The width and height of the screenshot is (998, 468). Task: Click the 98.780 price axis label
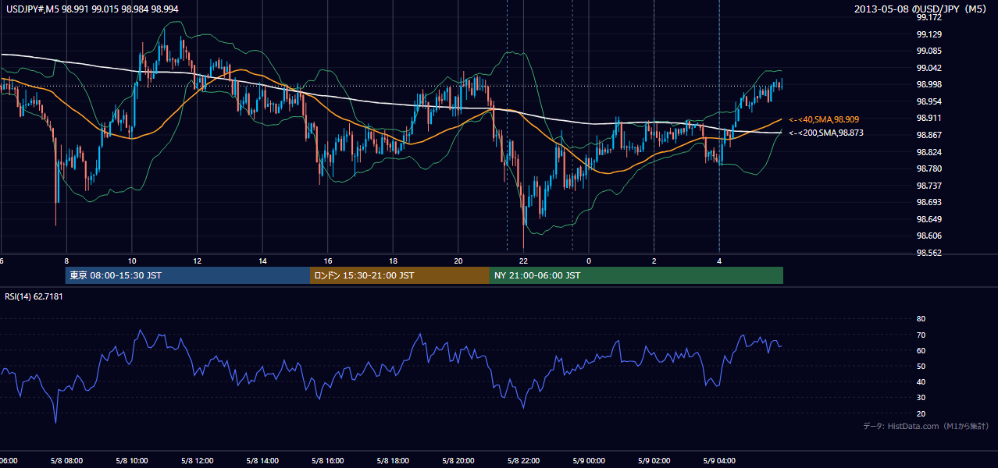(x=929, y=168)
